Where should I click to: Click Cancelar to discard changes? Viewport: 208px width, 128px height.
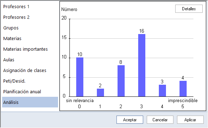(160, 120)
